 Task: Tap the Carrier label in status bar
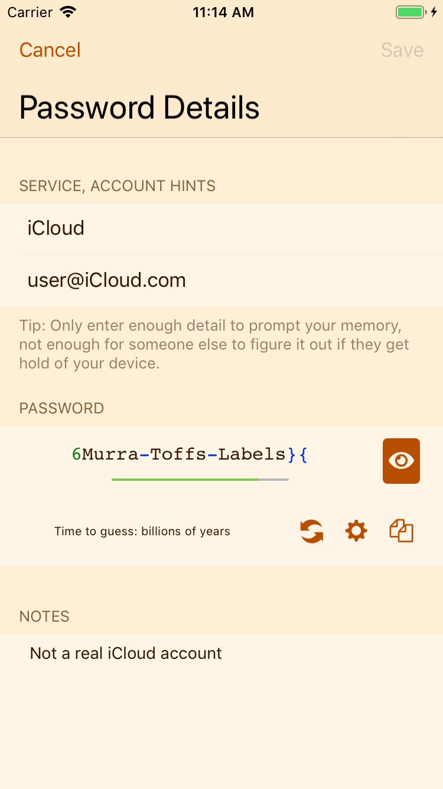(30, 12)
